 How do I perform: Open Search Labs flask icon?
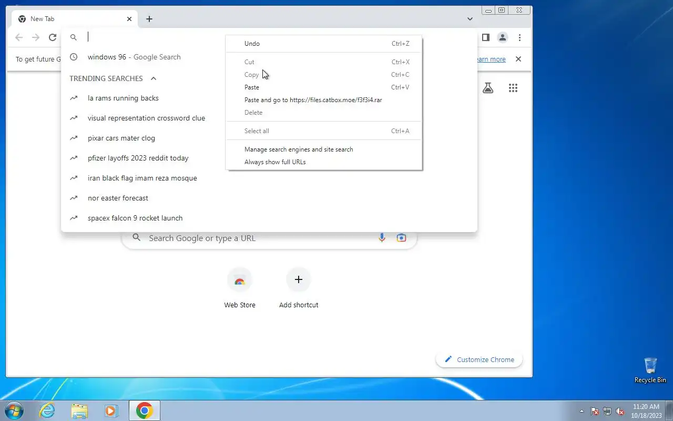pos(488,88)
